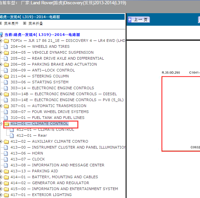Click page icon for 205-02 REAR DRIVE AXLE
This screenshot has height=198, width=200.
point(6,58)
